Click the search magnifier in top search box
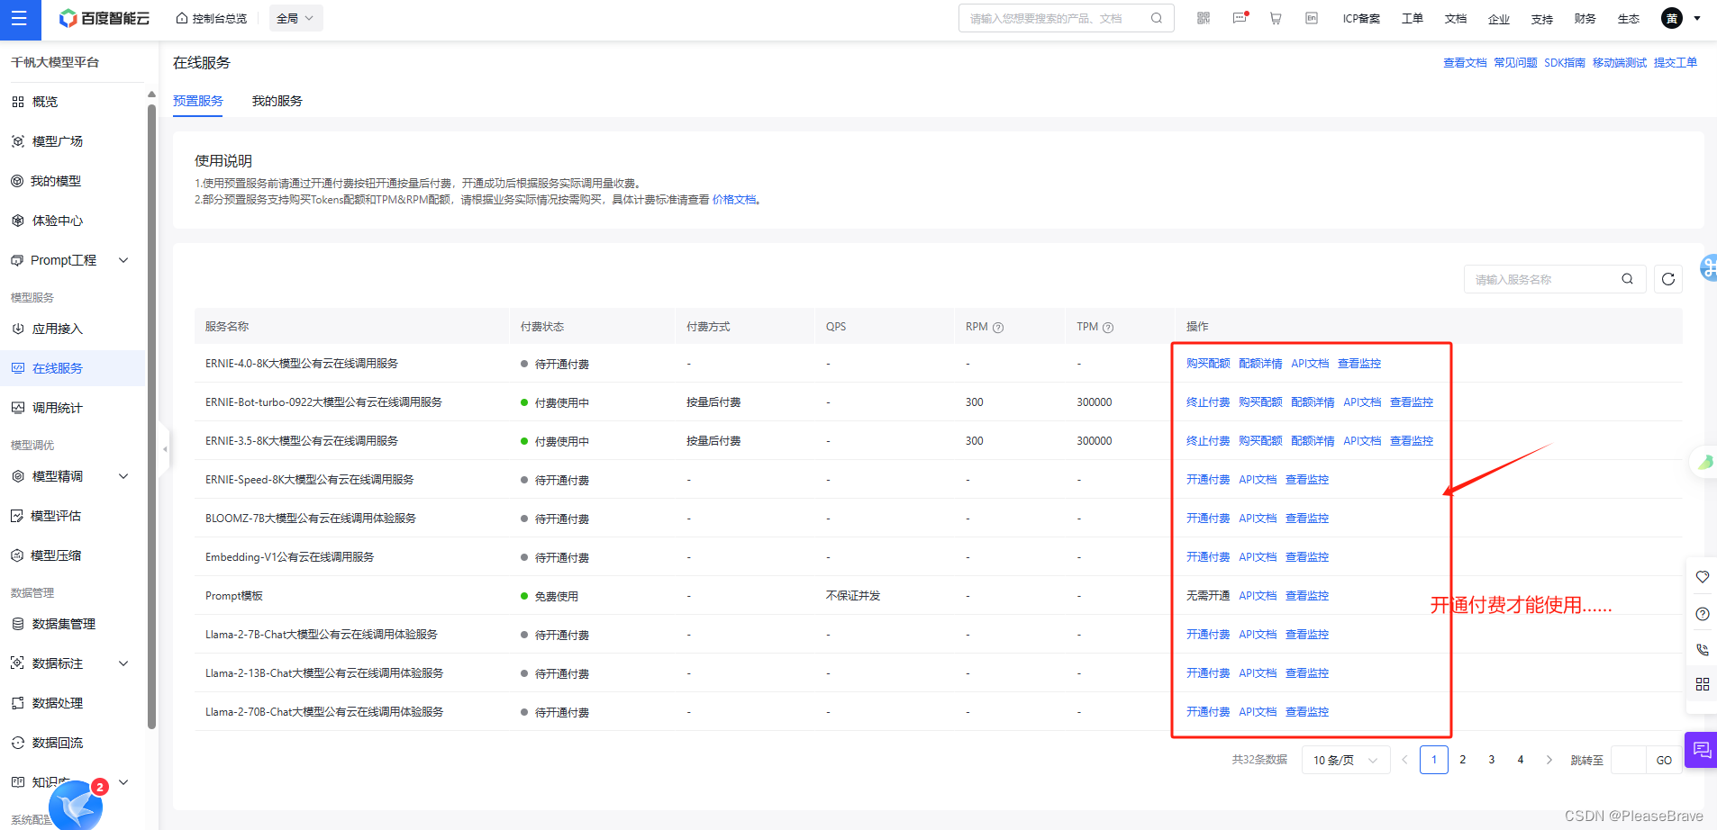The image size is (1717, 830). (x=1157, y=18)
